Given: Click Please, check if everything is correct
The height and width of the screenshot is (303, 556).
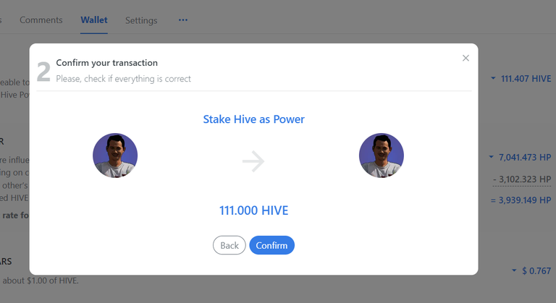Looking at the screenshot, I should point(123,79).
